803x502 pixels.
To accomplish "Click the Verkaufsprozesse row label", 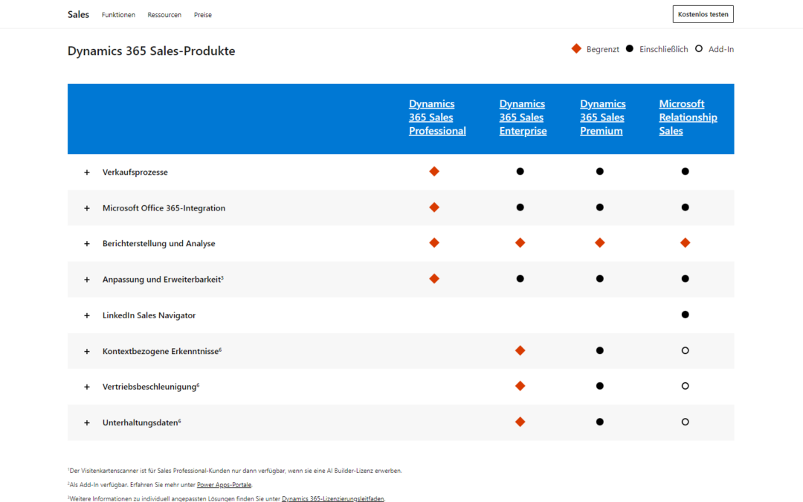I will pos(135,172).
